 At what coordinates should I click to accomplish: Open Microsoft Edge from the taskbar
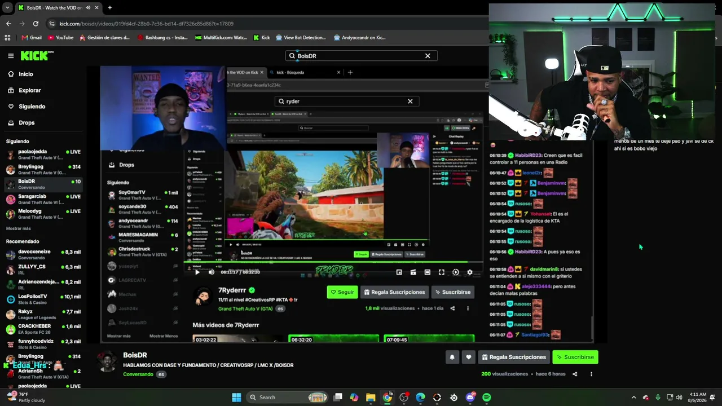[x=420, y=398]
